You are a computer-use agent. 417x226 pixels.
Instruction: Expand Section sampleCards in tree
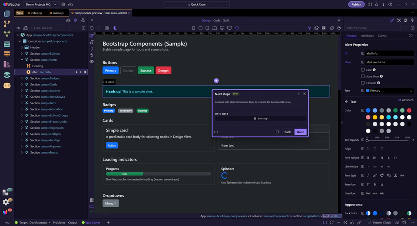click(22, 85)
